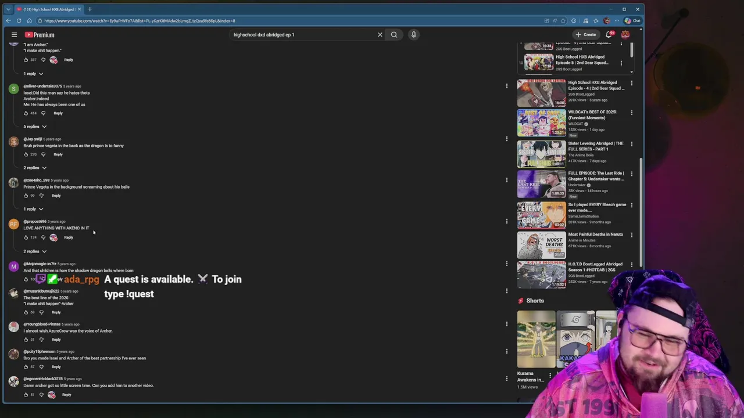
Task: Open the browser profile avatar
Action: pyautogui.click(x=607, y=21)
